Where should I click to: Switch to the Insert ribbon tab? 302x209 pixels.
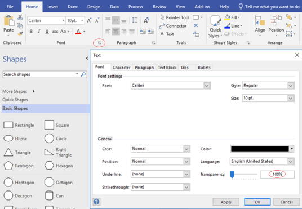click(53, 7)
